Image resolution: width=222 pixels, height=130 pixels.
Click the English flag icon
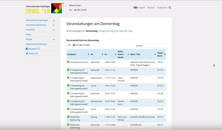pos(135,8)
